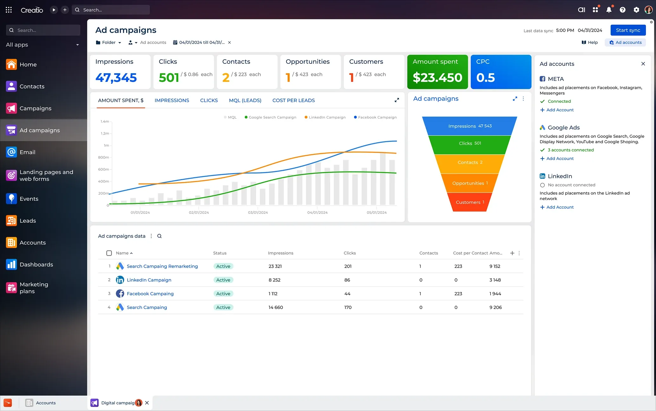
Task: Switch to the IMPRESSIONS chart tab
Action: pyautogui.click(x=172, y=101)
